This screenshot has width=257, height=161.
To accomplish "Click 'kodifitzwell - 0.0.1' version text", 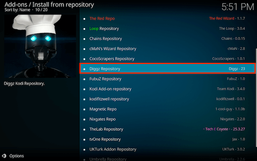I will click(x=230, y=99).
